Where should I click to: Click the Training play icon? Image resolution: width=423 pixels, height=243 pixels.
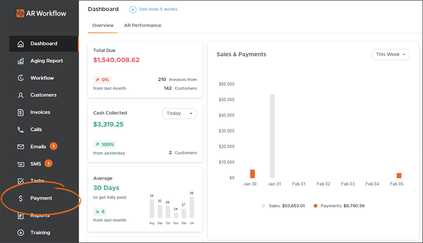(x=21, y=233)
